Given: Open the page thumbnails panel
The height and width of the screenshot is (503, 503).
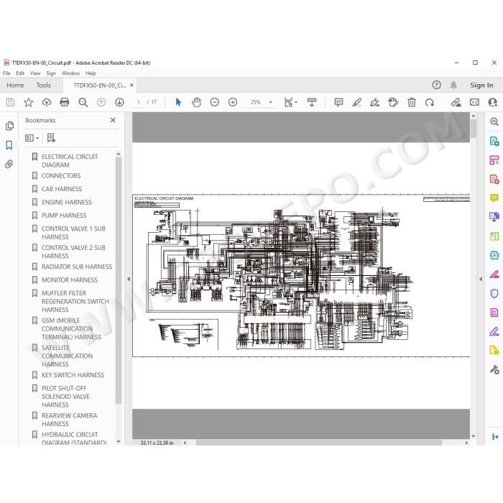Looking at the screenshot, I should tap(9, 126).
